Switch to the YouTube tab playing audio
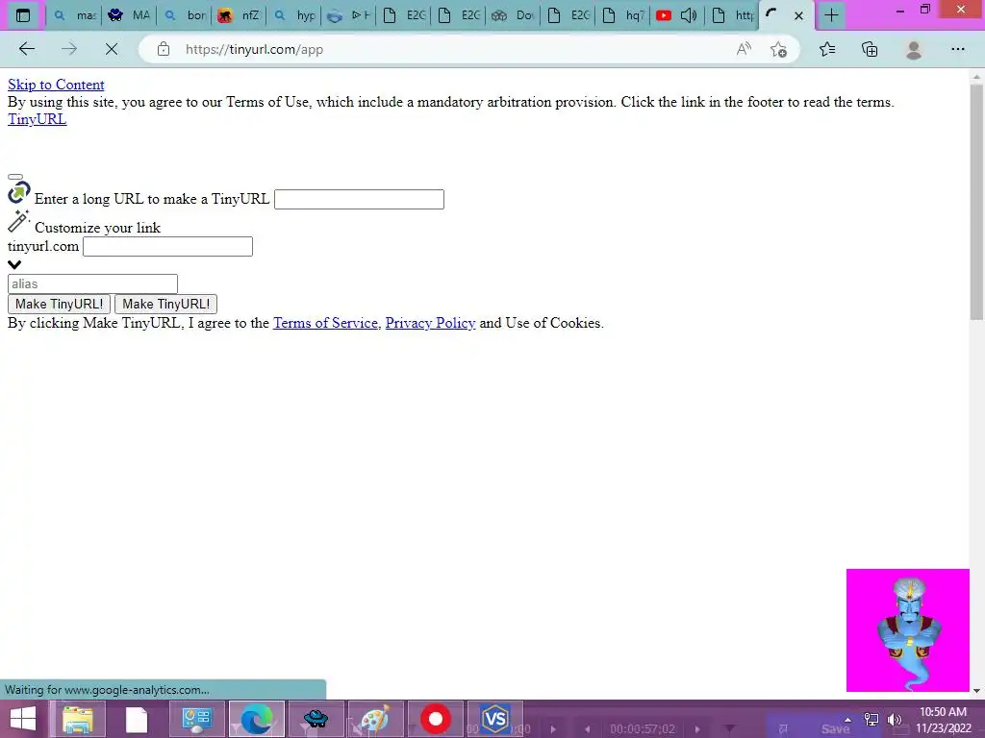 coord(664,15)
